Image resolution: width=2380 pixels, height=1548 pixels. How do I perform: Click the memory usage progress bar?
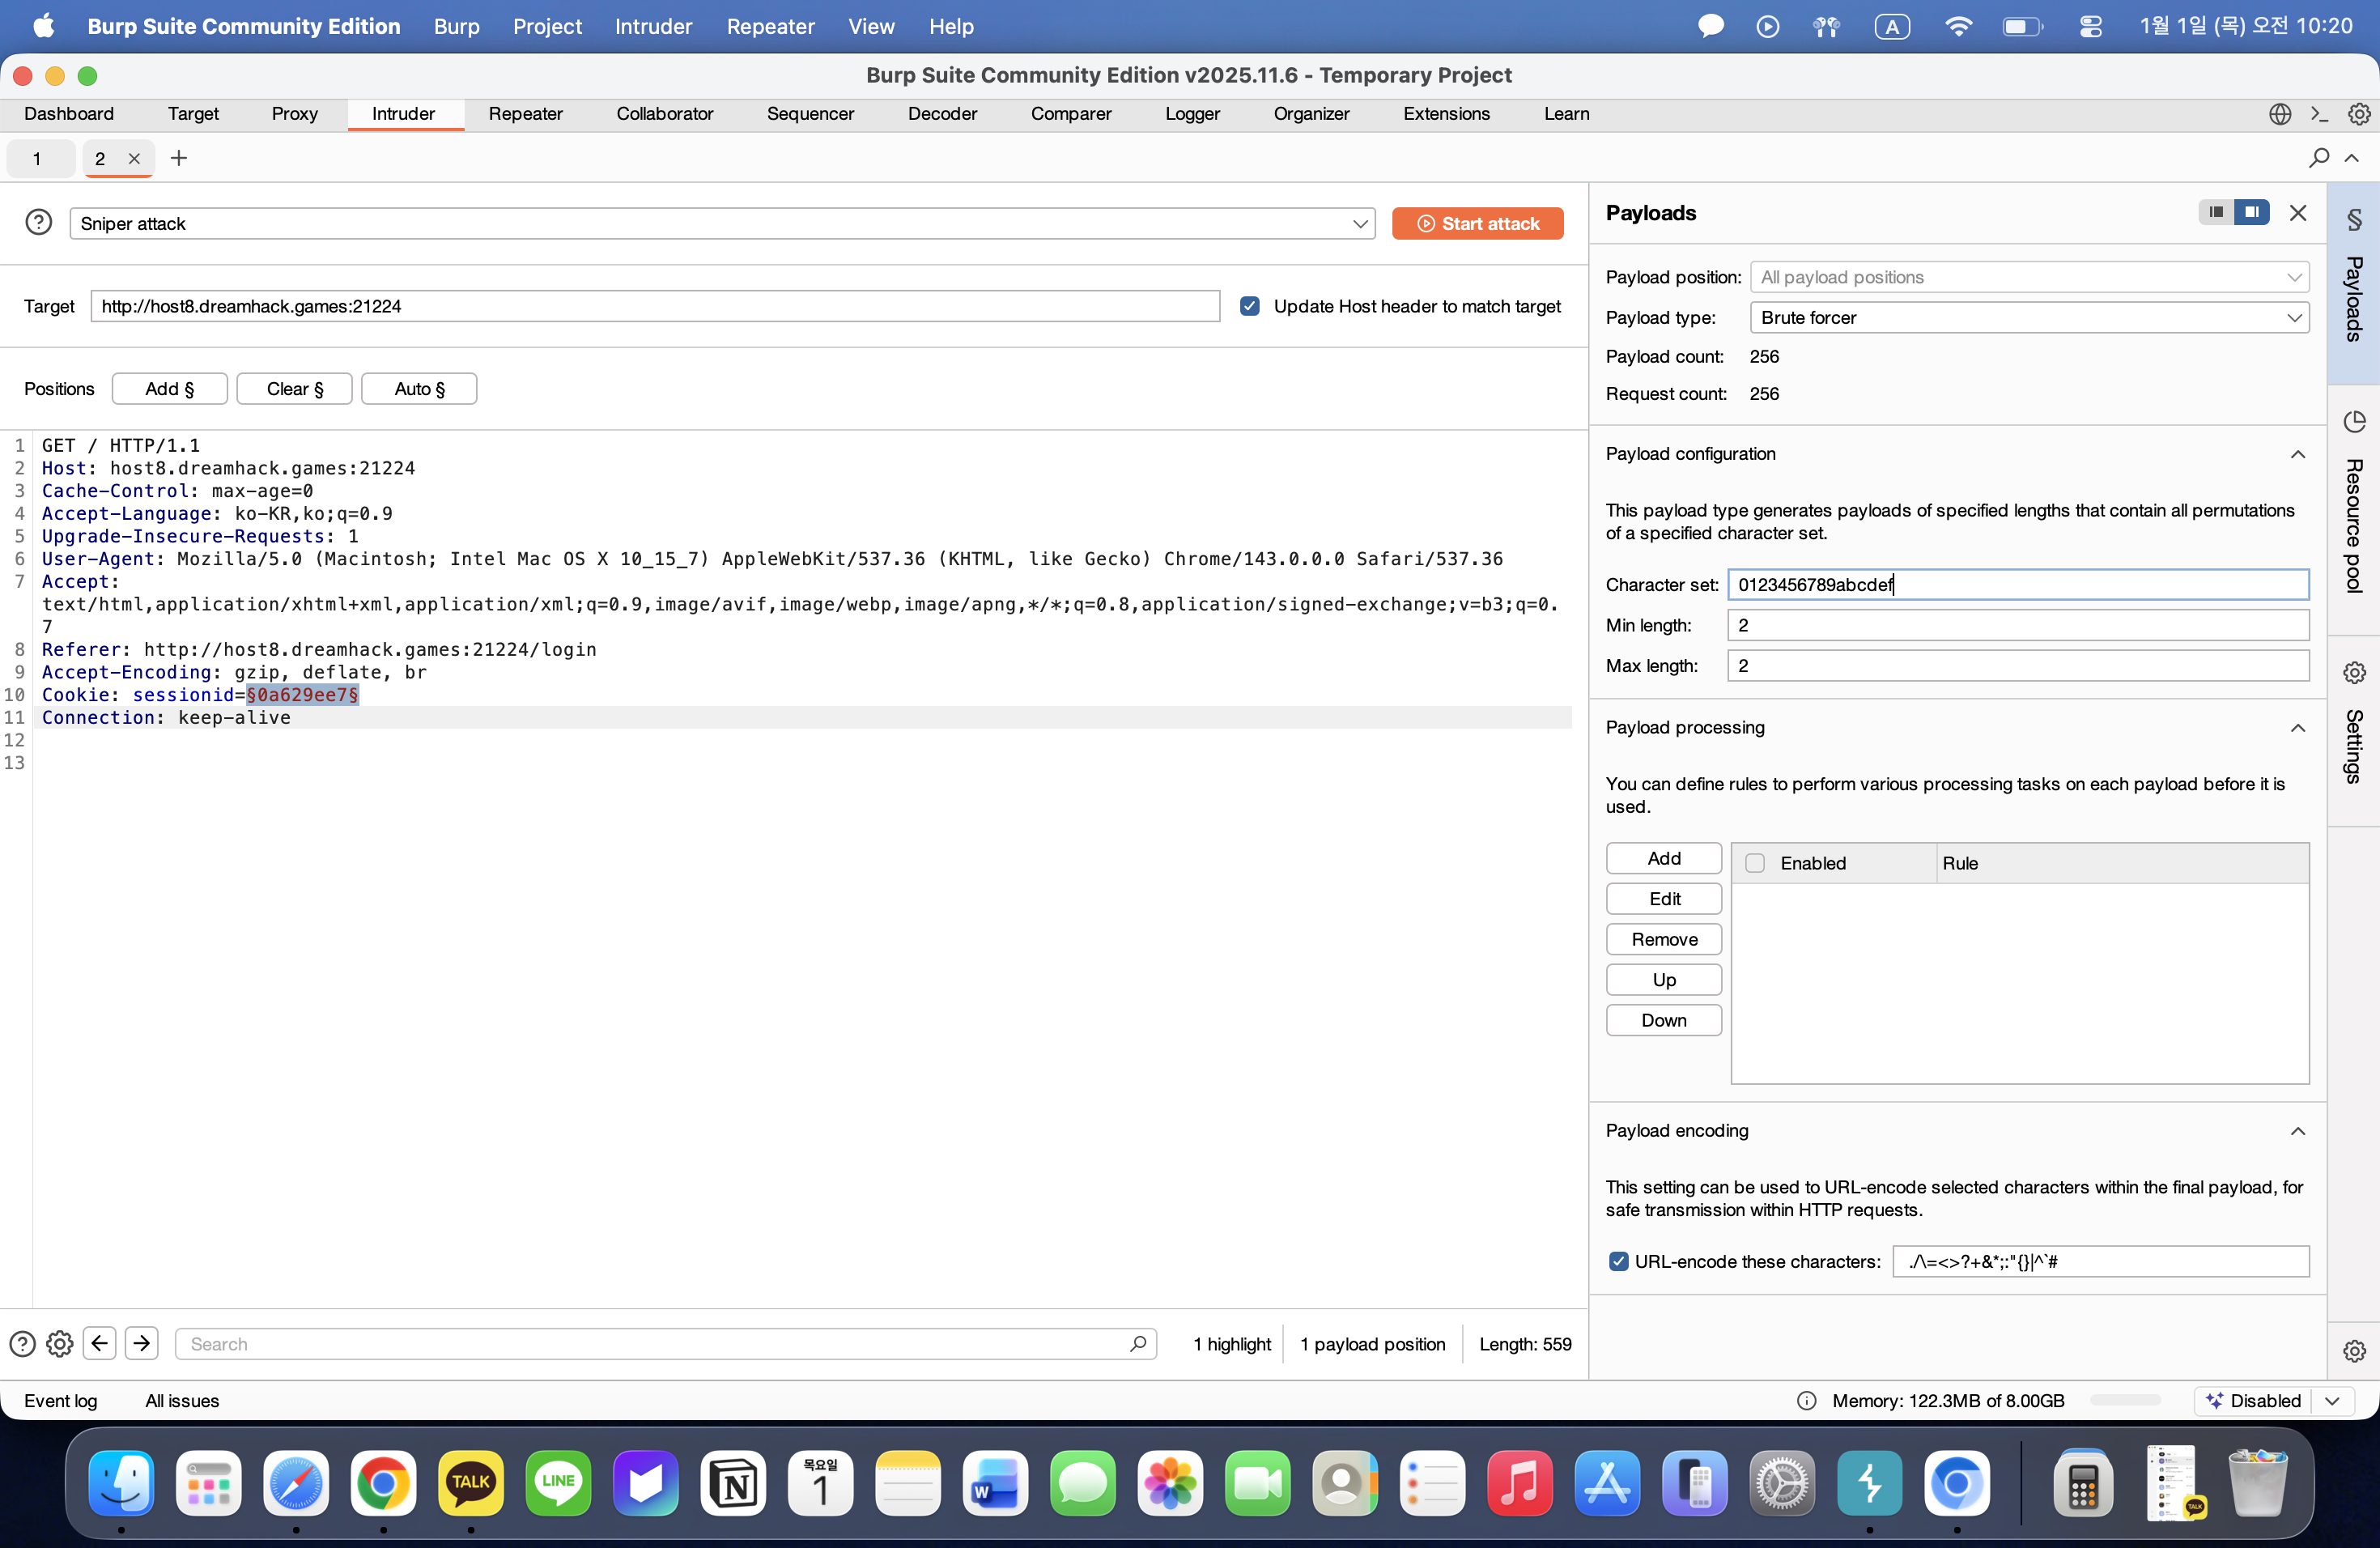(x=2125, y=1400)
